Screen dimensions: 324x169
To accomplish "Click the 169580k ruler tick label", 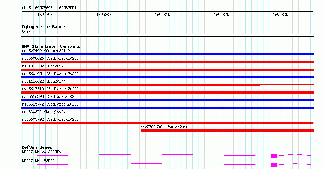I will point(104,15).
